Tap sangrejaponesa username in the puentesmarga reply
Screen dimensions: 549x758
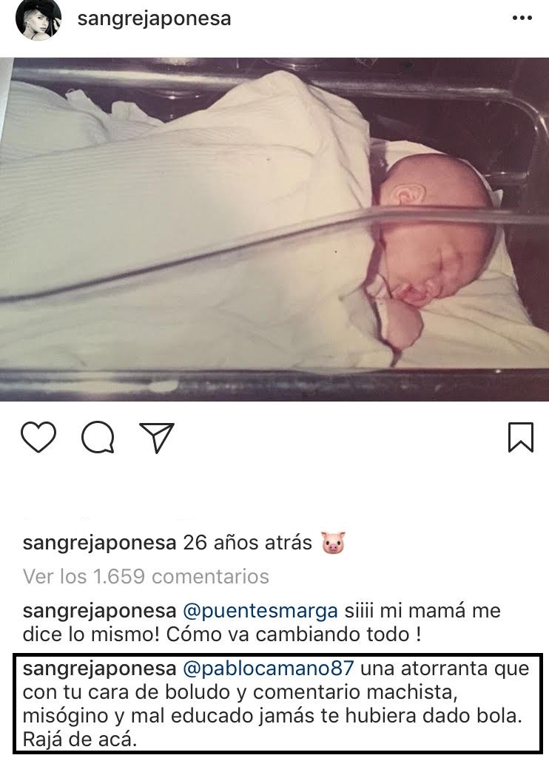coord(99,611)
